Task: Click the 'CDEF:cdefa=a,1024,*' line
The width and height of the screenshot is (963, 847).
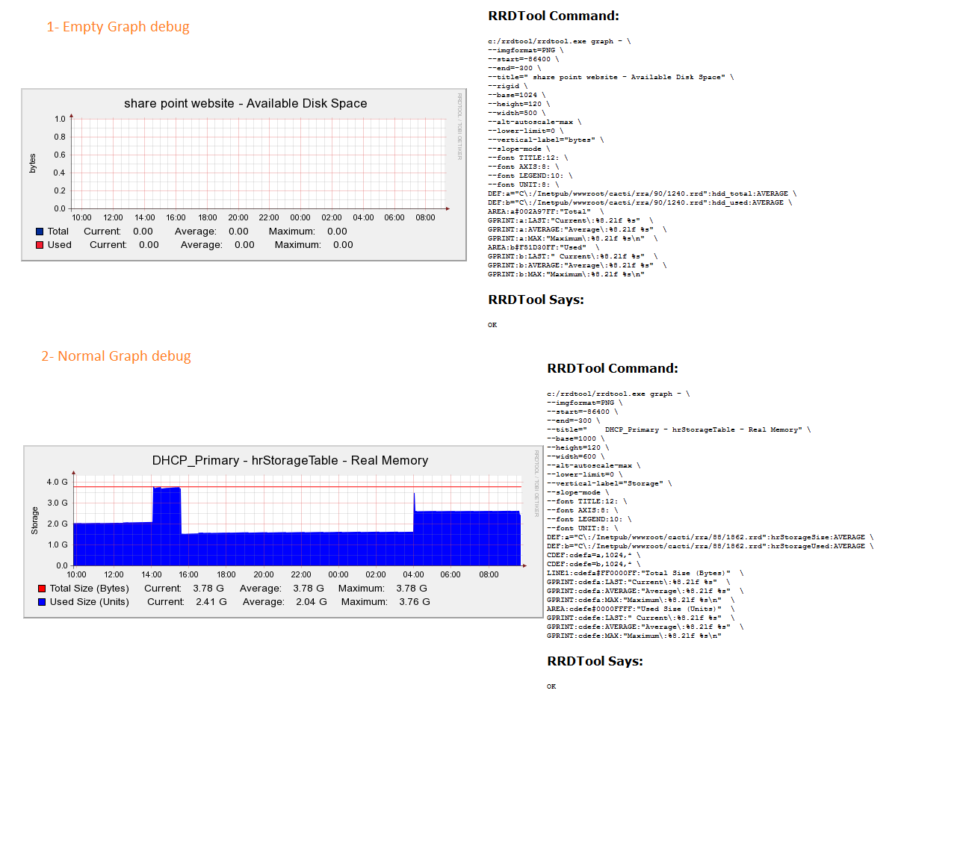Action: 593,555
